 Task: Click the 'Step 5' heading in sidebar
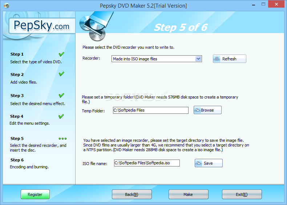[x=17, y=138]
